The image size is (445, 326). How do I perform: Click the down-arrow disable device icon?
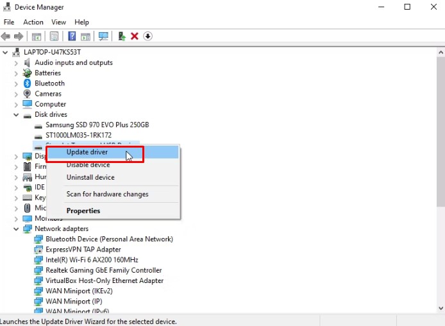(x=147, y=36)
